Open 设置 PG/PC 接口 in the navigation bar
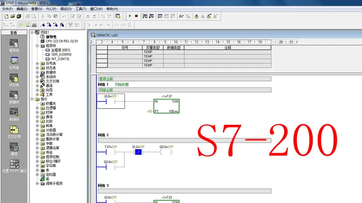 pos(14,166)
